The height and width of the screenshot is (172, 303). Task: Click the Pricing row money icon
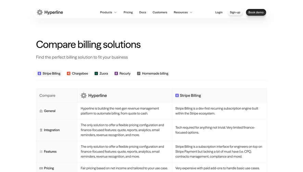pos(41,168)
